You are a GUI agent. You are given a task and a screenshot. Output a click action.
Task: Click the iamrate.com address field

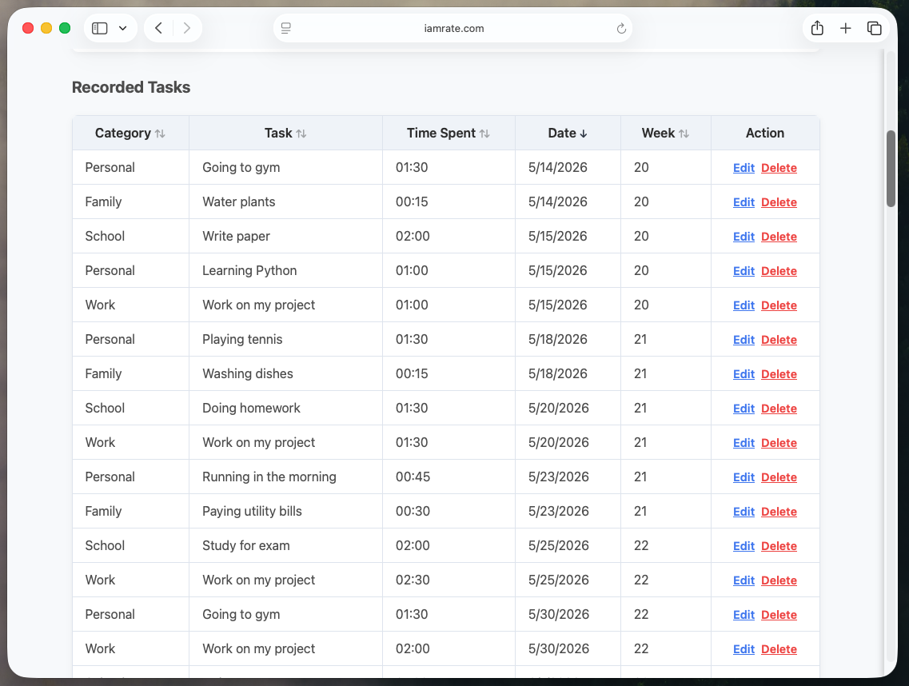453,28
